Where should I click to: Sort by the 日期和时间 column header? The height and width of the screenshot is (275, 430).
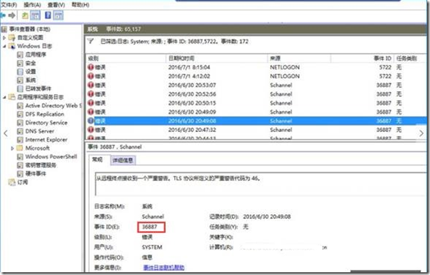[x=216, y=59]
